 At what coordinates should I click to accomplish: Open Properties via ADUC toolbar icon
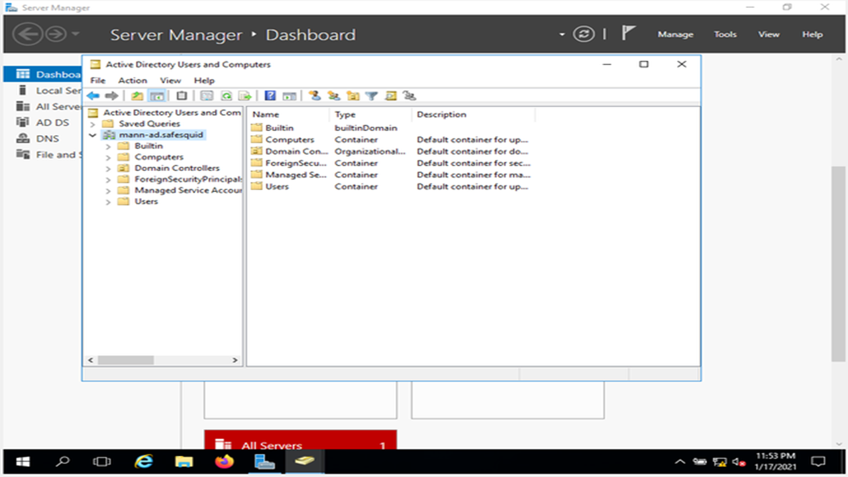click(207, 96)
